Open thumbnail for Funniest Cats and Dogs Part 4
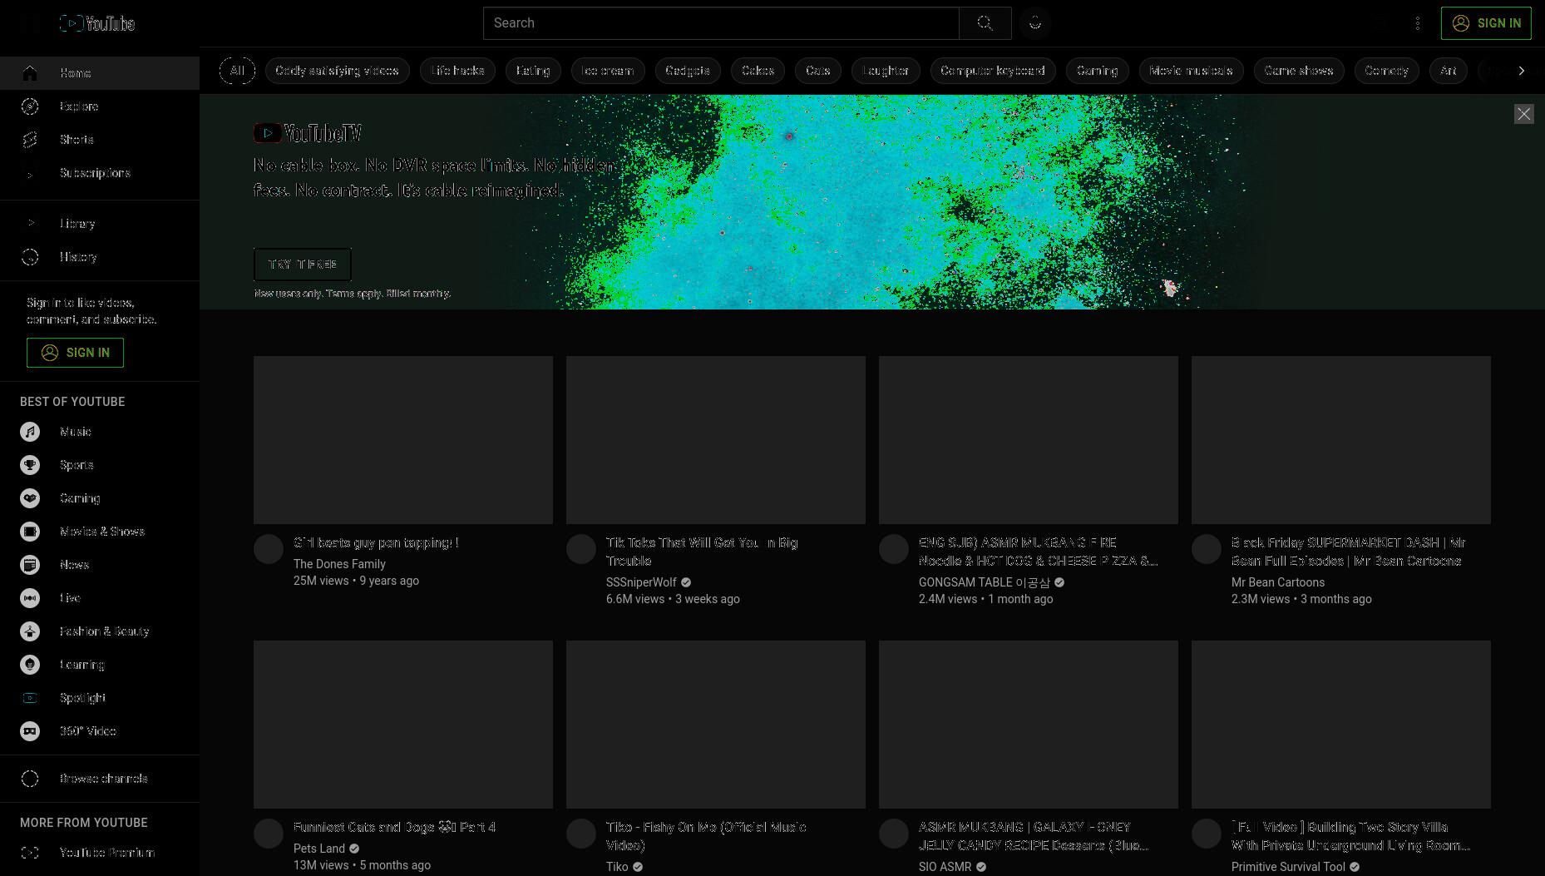This screenshot has width=1545, height=876. [403, 725]
